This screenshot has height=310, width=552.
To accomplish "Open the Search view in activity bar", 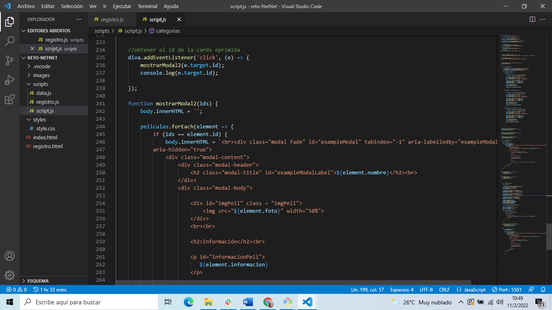I will [10, 41].
